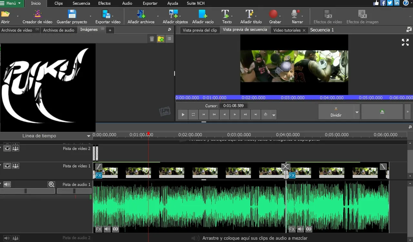Toggle group icon on Pista de vídeo 1

pos(15,166)
